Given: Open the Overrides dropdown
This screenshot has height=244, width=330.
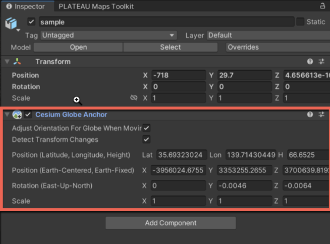Looking at the screenshot, I should pos(278,47).
